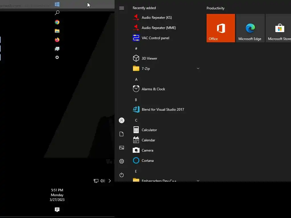The height and width of the screenshot is (218, 291).
Task: Open the Embarcadero Dev-C++ folder
Action: pyautogui.click(x=166, y=180)
